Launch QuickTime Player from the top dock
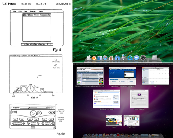 tap(130, 58)
